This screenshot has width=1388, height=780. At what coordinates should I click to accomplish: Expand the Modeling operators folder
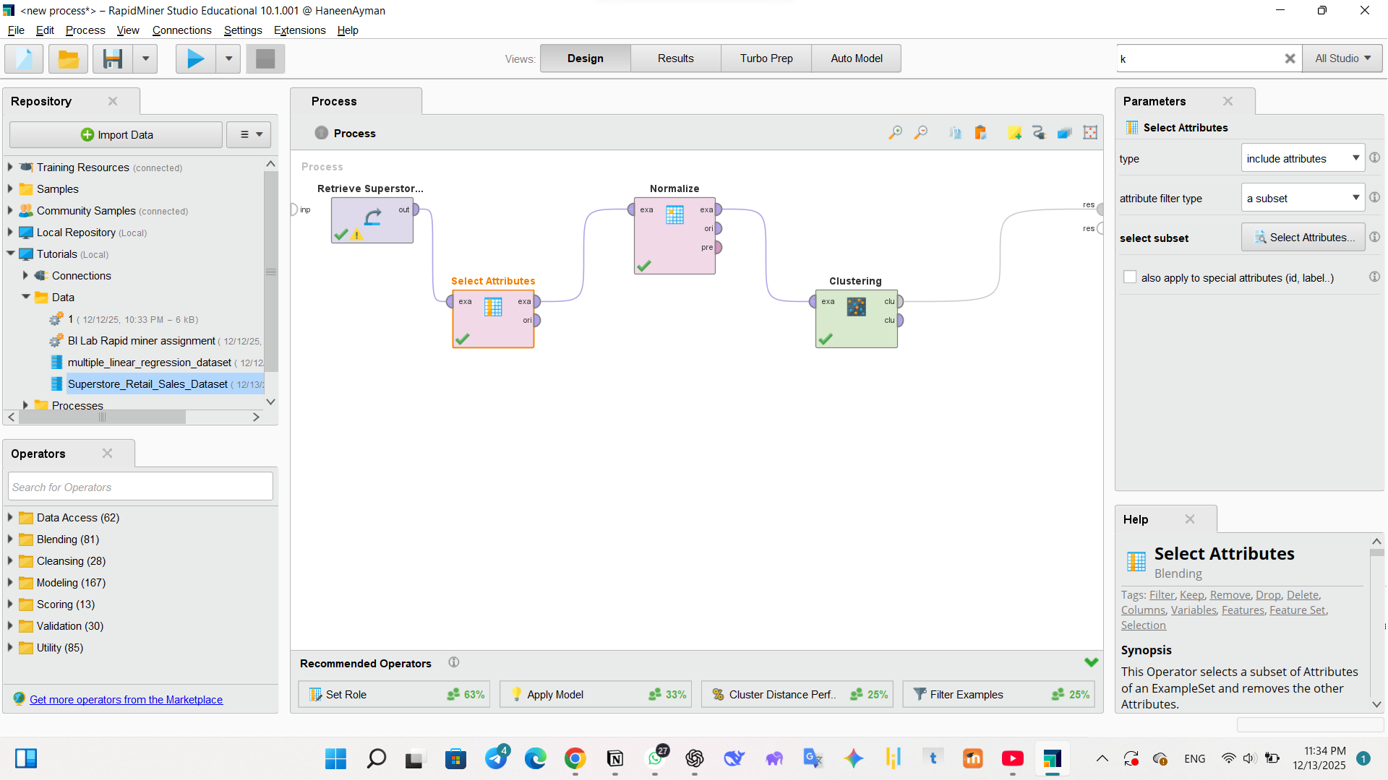[10, 582]
